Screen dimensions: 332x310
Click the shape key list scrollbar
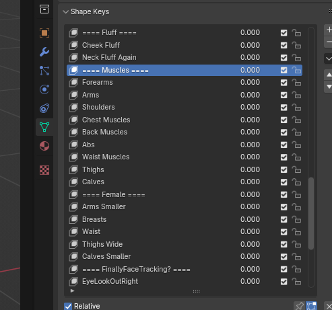[311, 213]
